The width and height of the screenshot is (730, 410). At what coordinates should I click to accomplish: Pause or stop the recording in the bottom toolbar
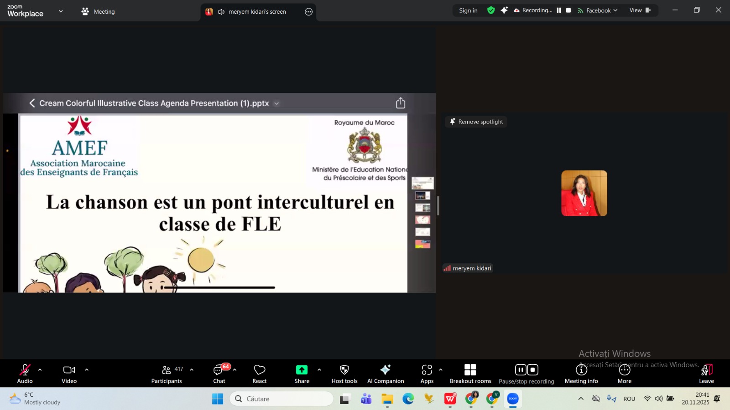(x=526, y=374)
